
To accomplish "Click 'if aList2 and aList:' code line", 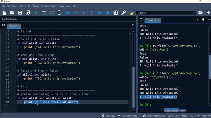I will [34, 75].
